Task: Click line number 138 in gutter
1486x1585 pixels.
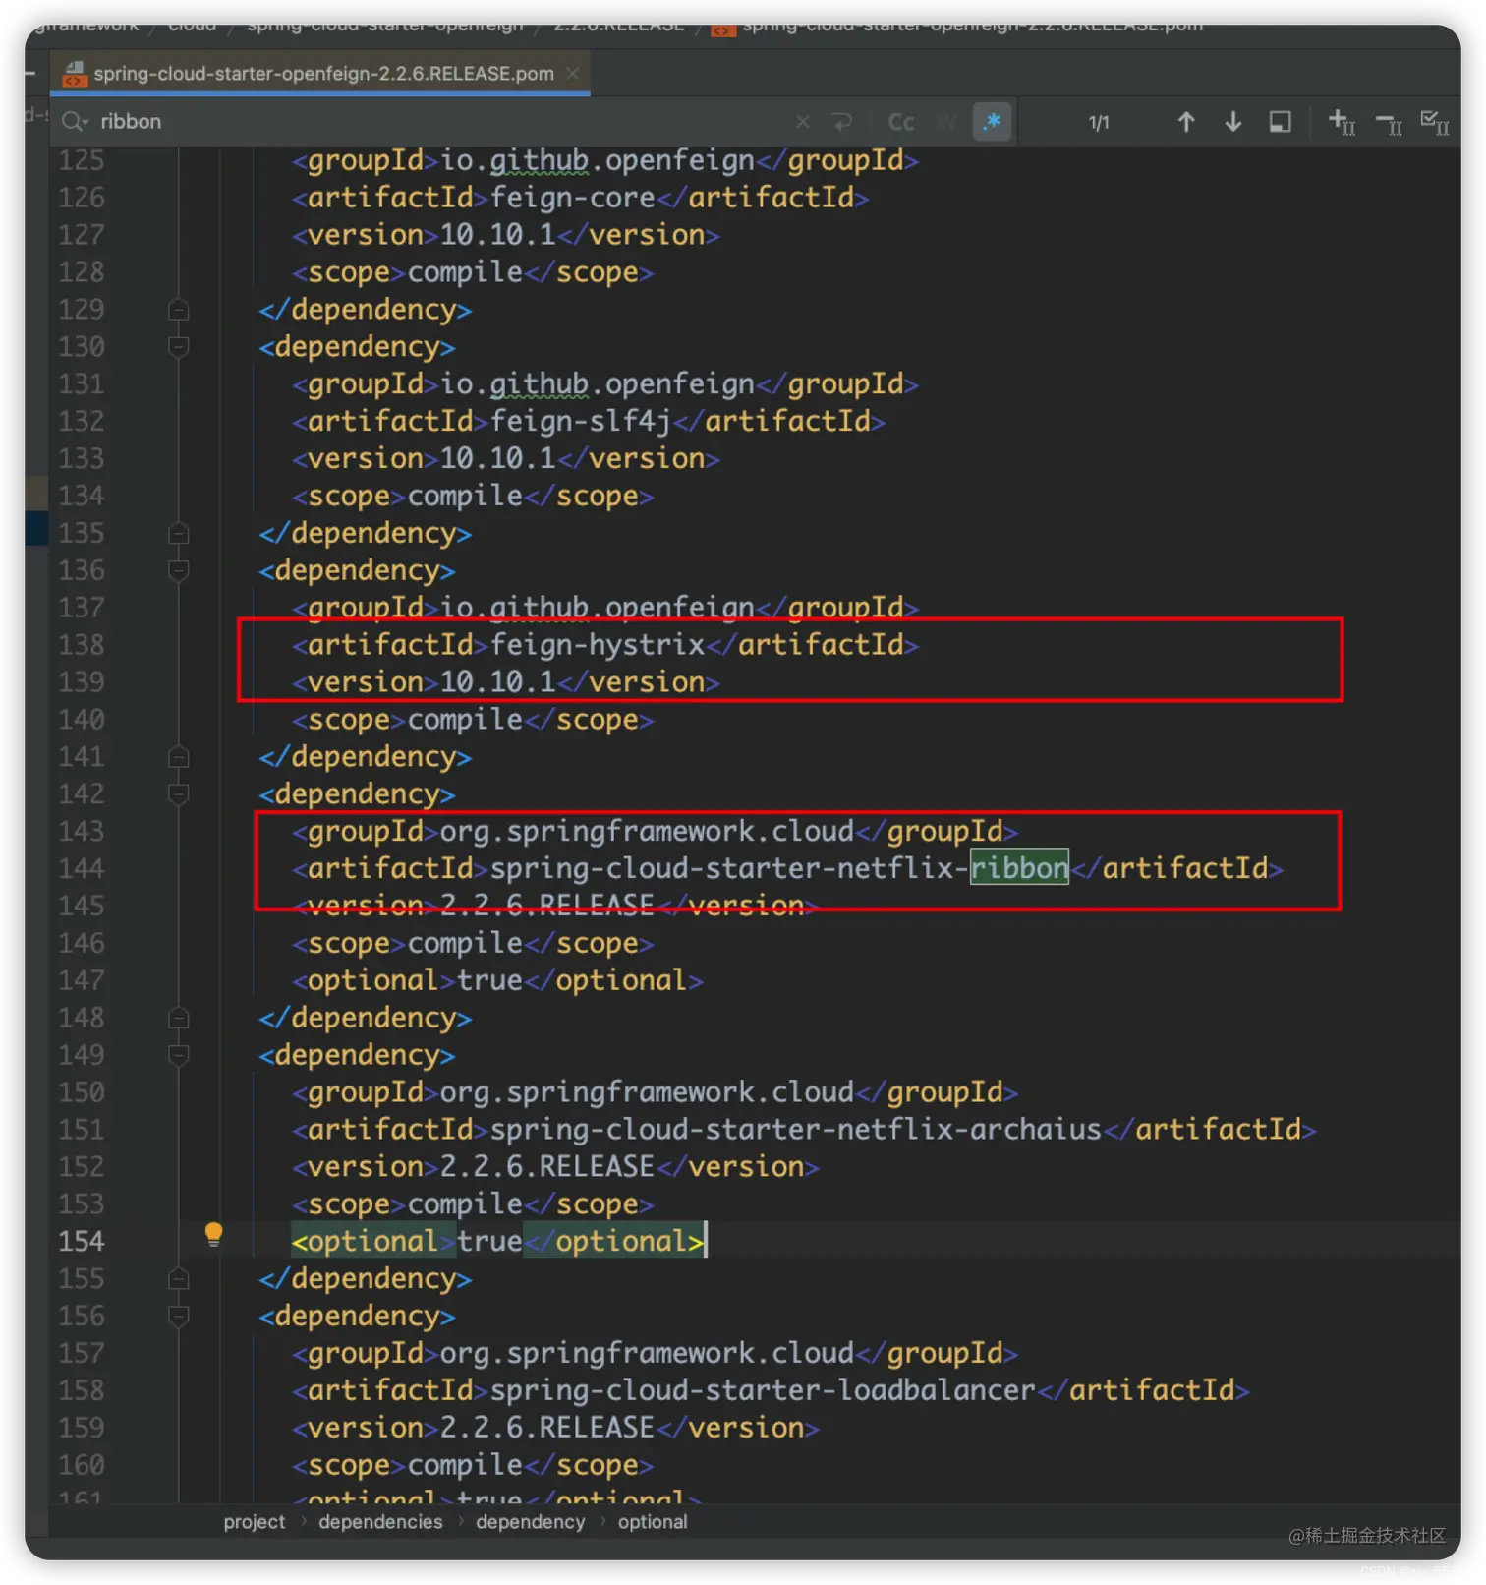Action: coord(81,645)
